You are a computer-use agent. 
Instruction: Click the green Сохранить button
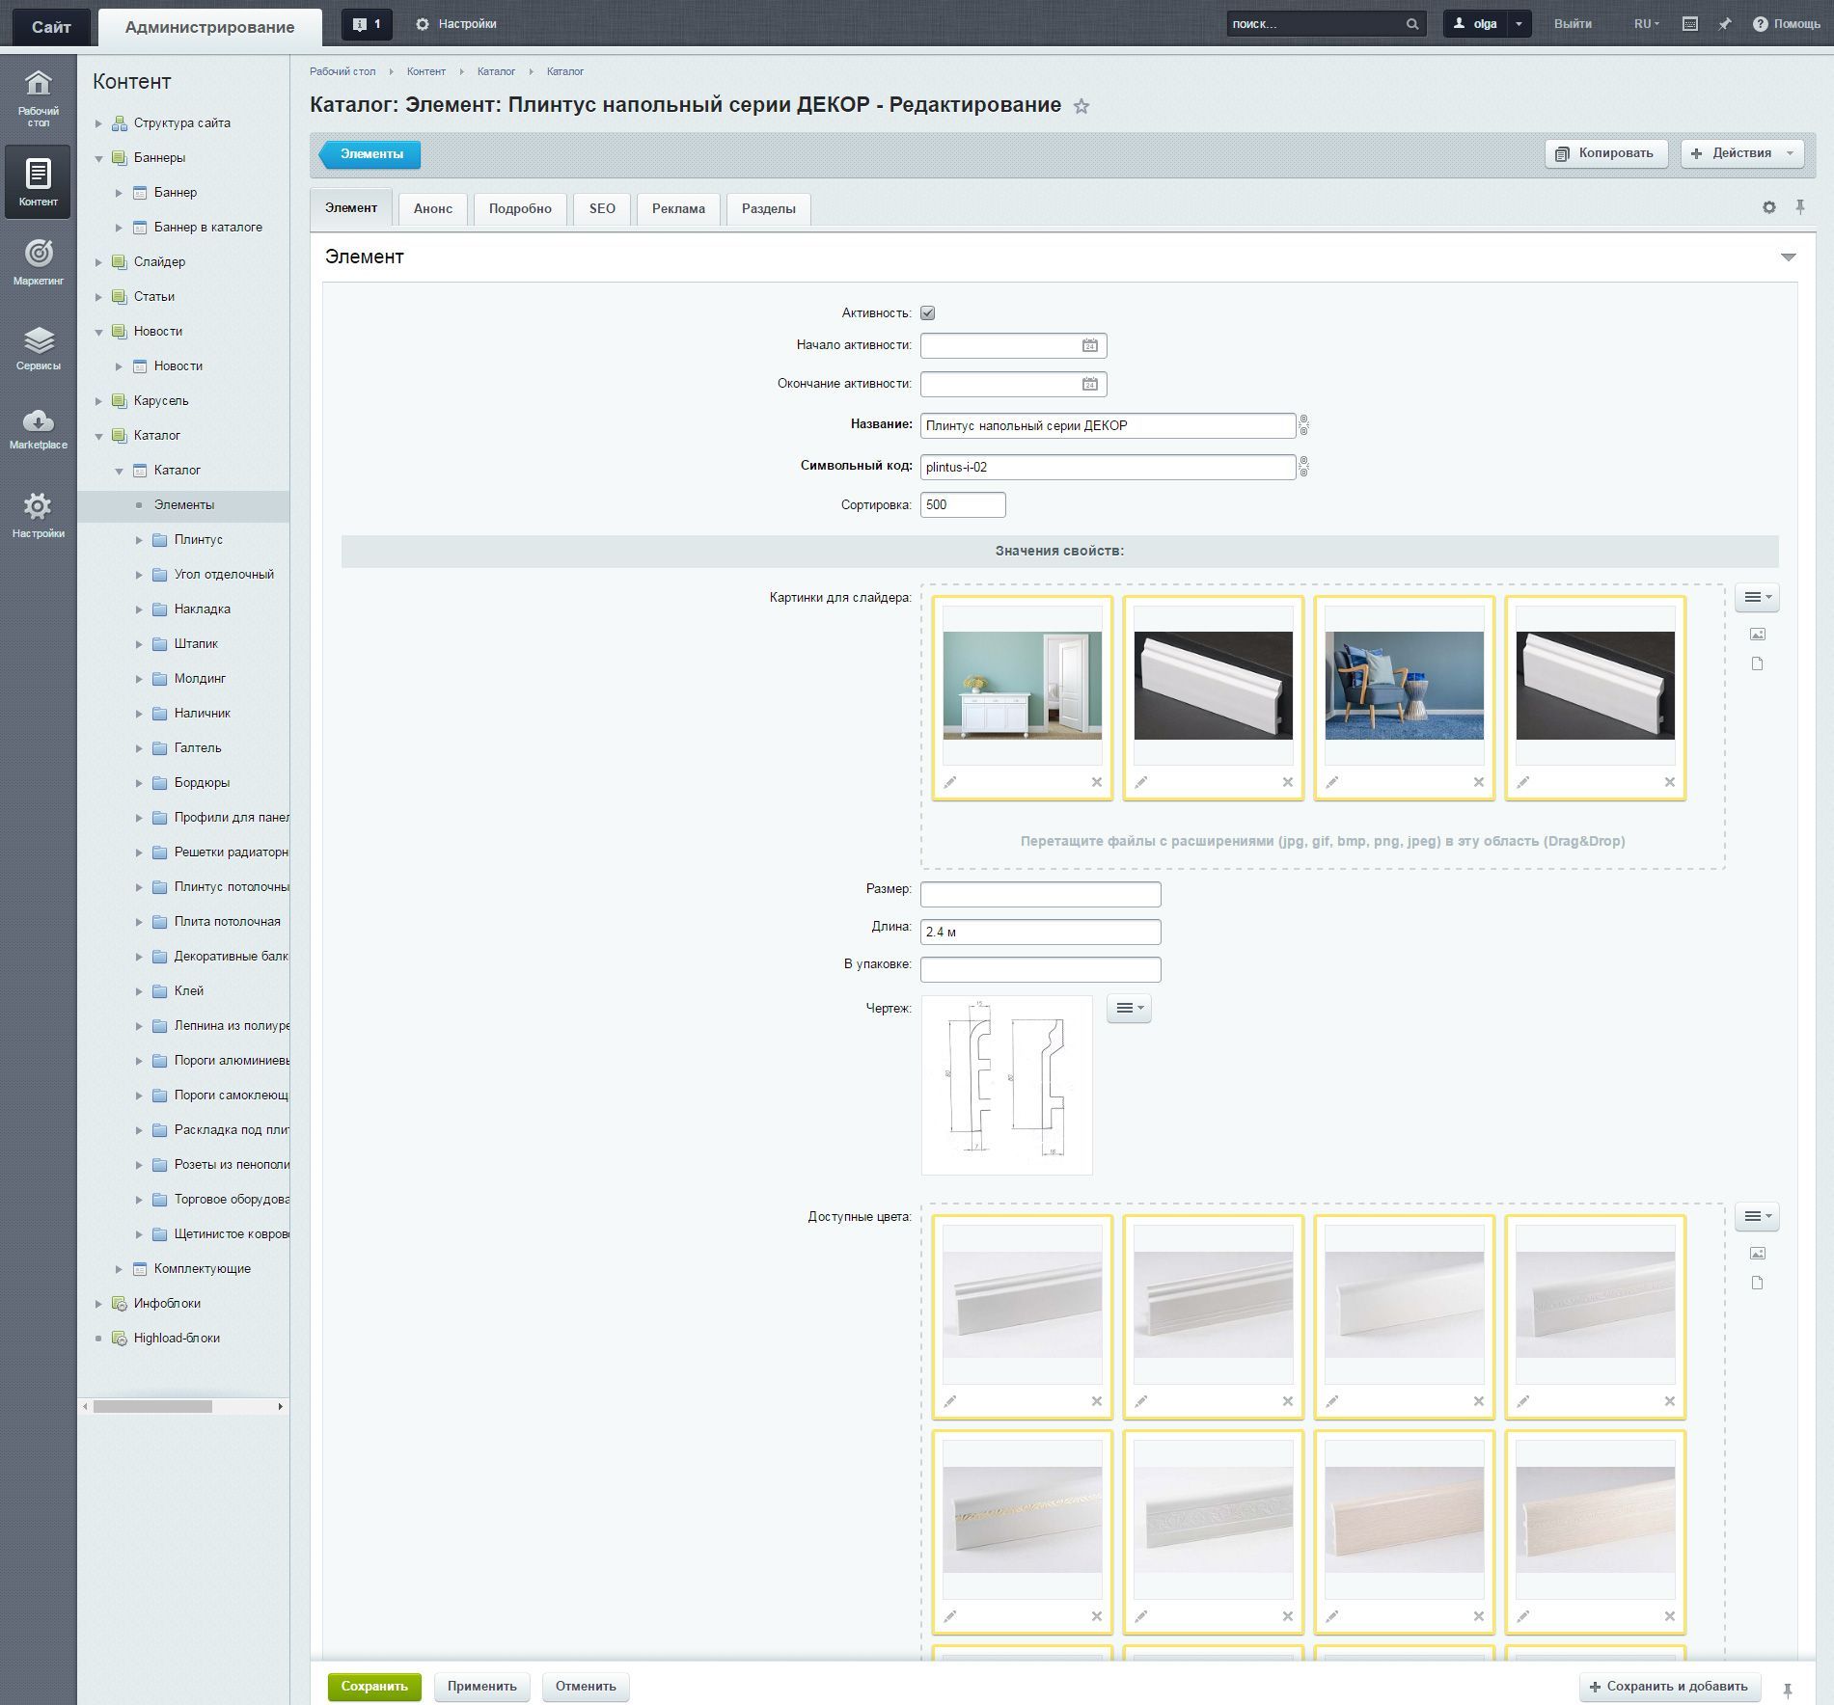pos(374,1687)
